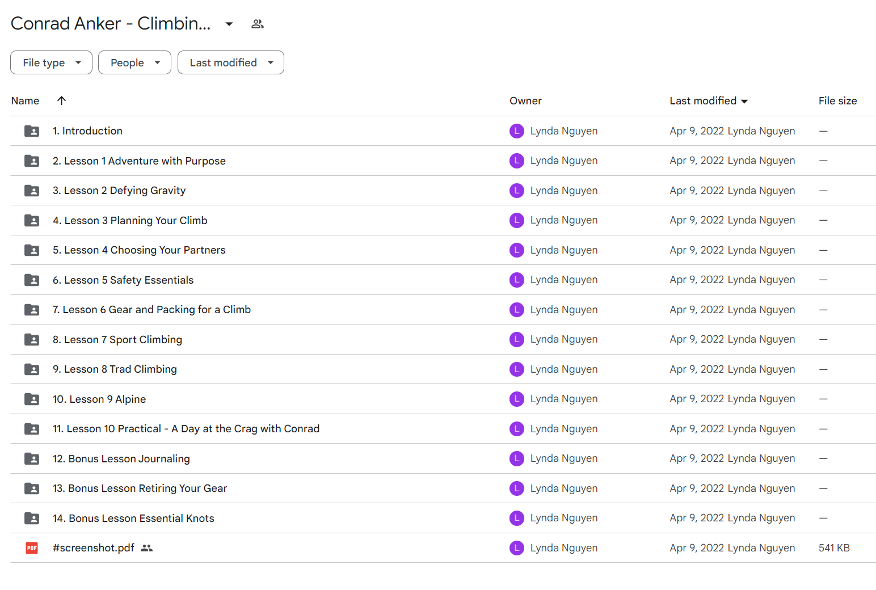Screen dimensions: 876x590
Task: Select 14. Bonus Lesson Essential Knots
Action: pyautogui.click(x=133, y=519)
